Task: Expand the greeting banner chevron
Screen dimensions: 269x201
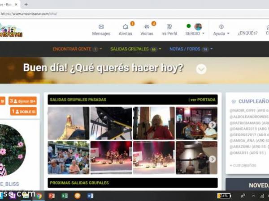Action: pyautogui.click(x=201, y=69)
